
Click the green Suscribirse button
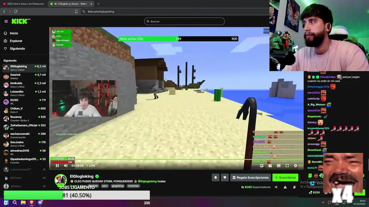click(x=285, y=178)
